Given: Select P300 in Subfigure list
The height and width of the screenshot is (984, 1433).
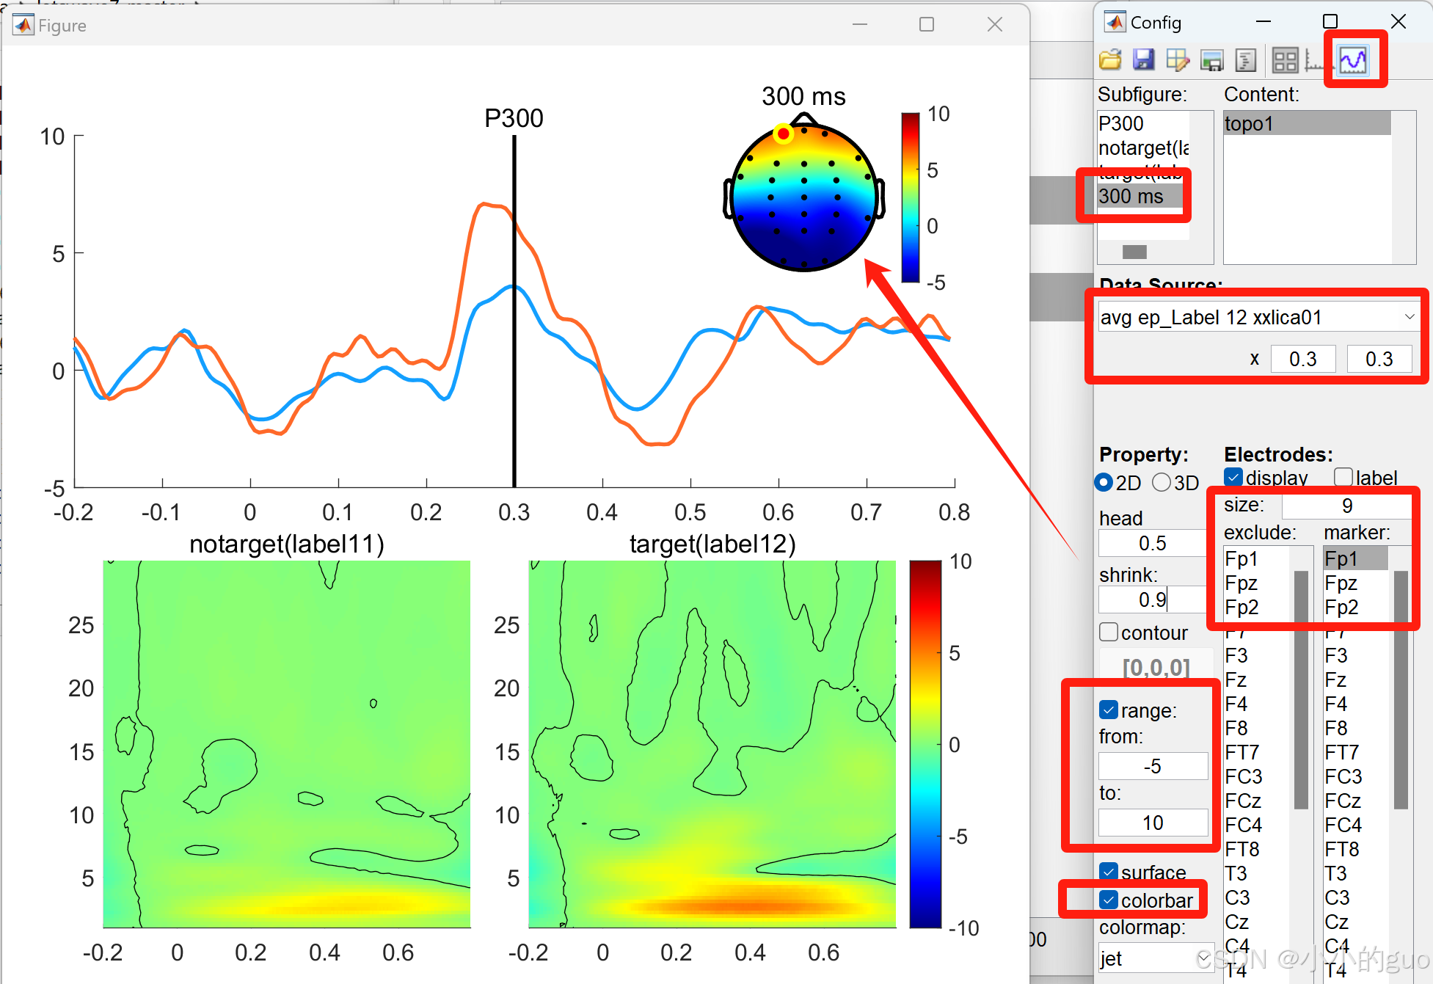Looking at the screenshot, I should click(1142, 123).
